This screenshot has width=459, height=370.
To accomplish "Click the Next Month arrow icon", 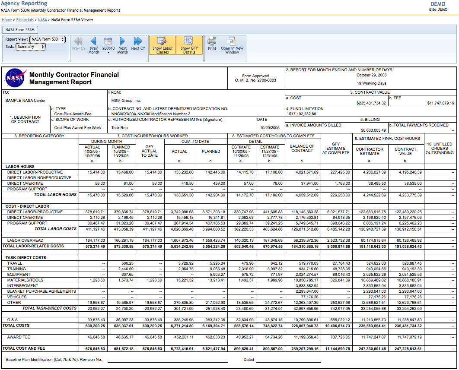I will coord(122,41).
